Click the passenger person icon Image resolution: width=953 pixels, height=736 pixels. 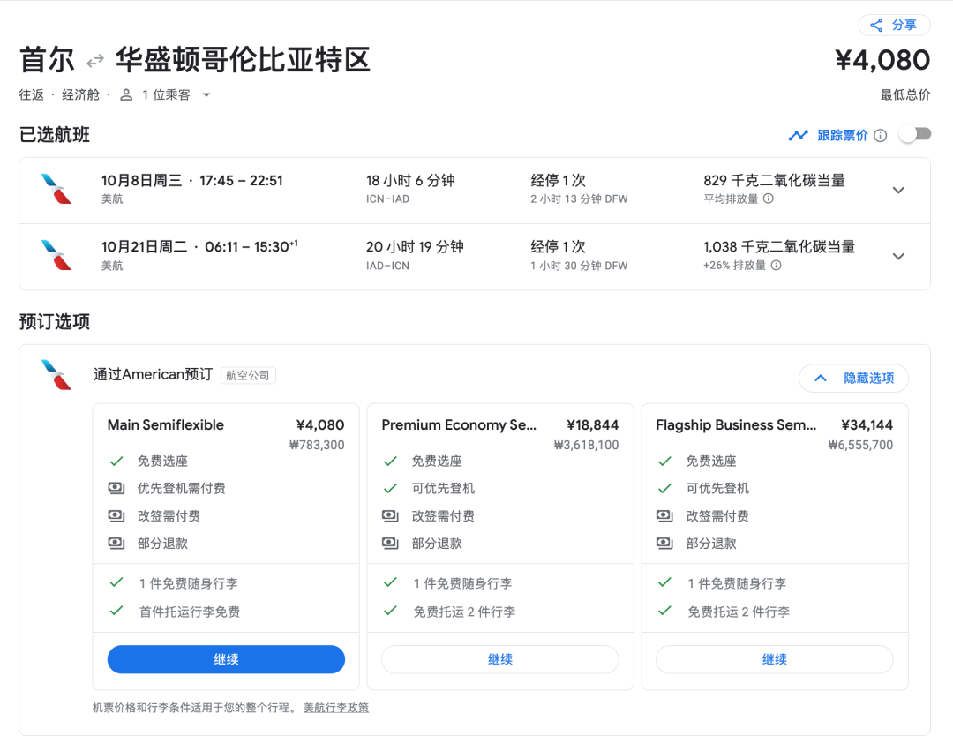126,94
